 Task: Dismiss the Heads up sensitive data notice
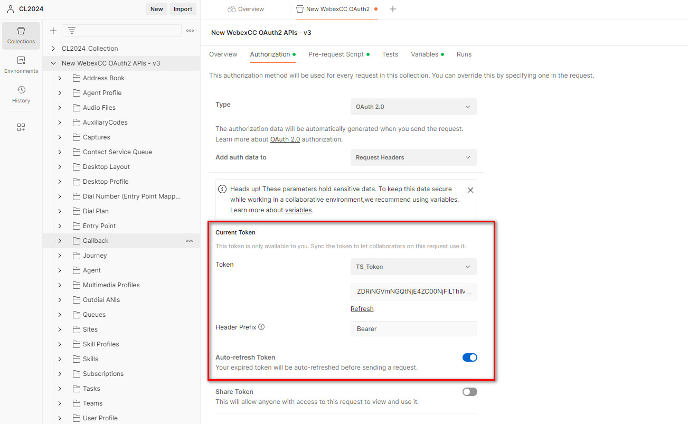click(x=470, y=190)
